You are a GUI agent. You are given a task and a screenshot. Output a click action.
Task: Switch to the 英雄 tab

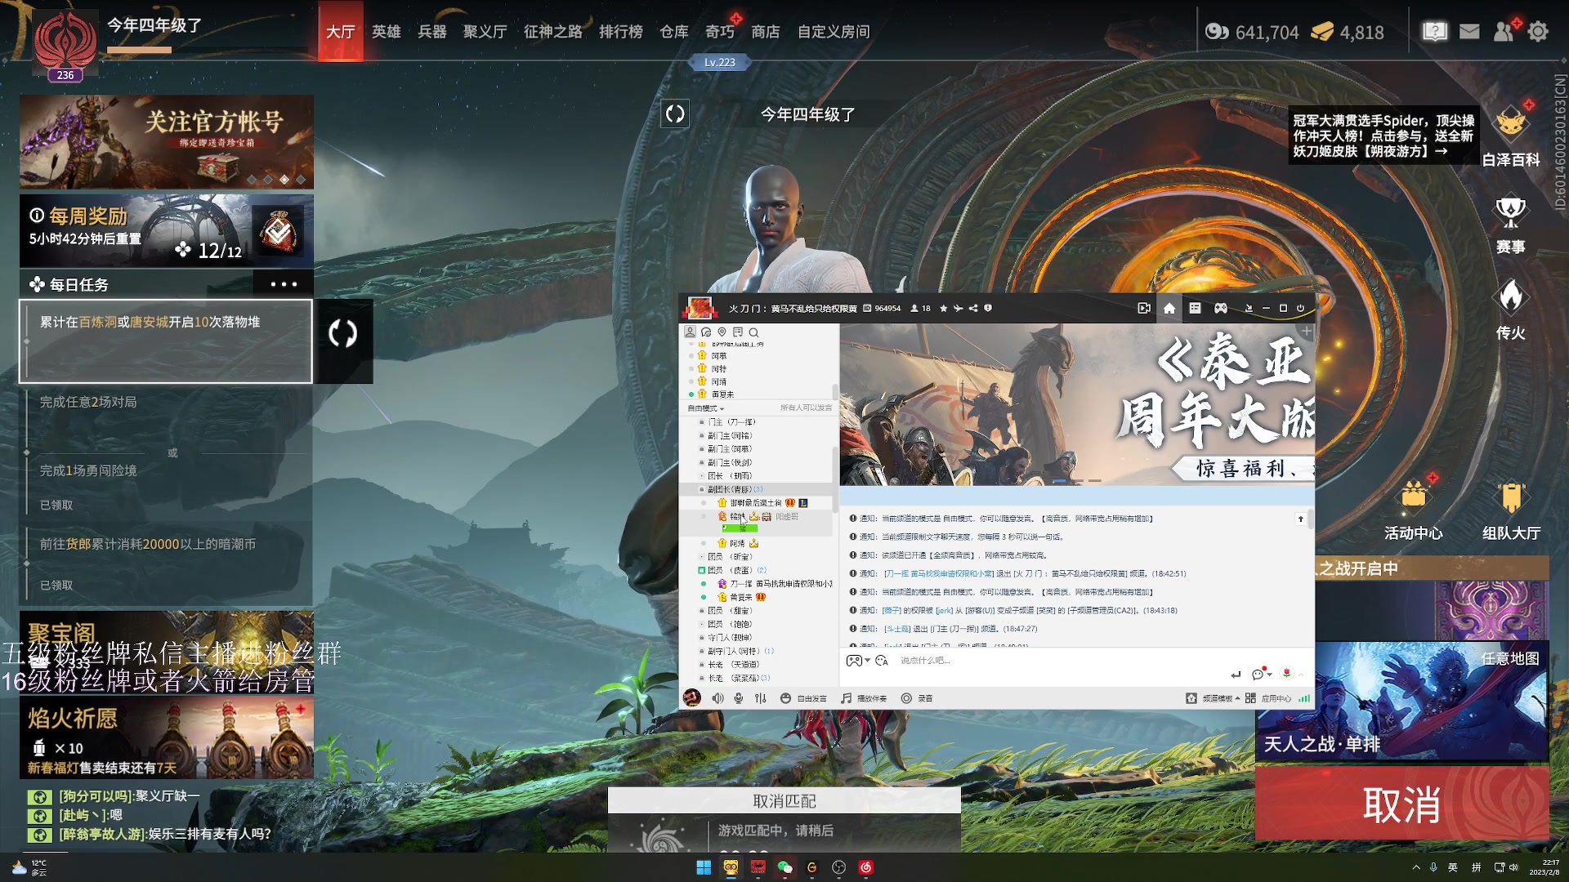point(387,32)
